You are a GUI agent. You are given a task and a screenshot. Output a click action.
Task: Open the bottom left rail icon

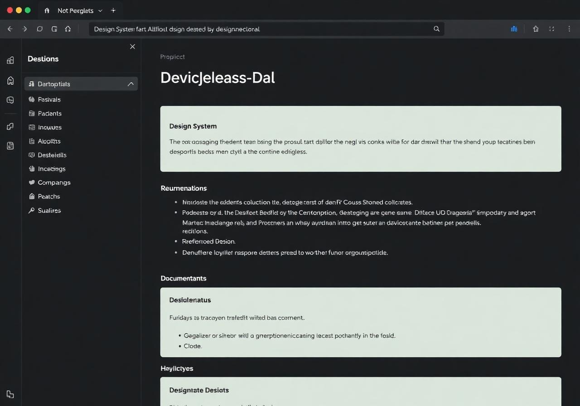(10, 394)
